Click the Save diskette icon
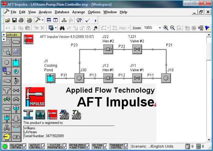 coord(14,20)
